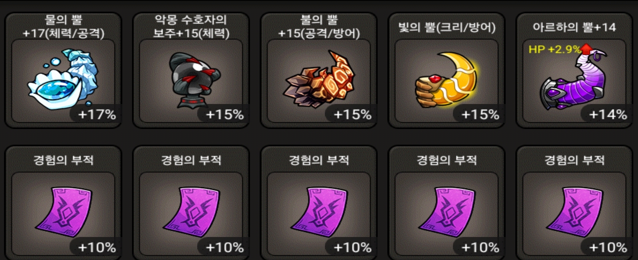
Task: Click the first purple 경험의 부적 talisman
Action: tap(63, 212)
